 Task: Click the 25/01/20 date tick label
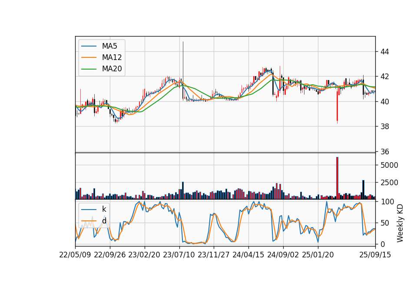(318, 255)
